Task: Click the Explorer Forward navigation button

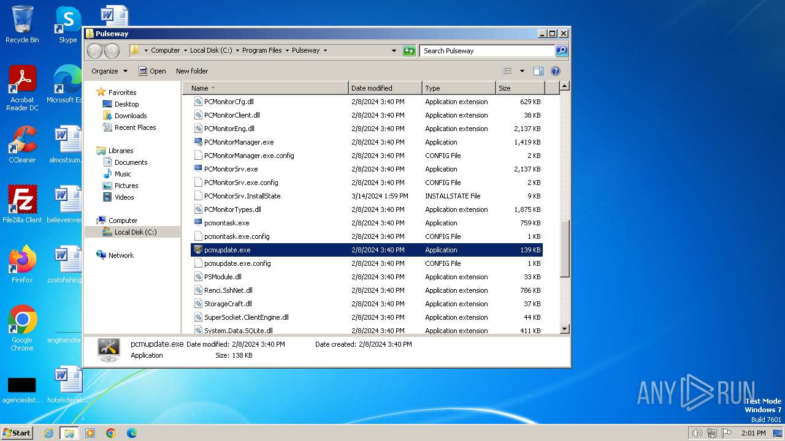Action: click(112, 51)
